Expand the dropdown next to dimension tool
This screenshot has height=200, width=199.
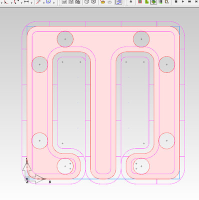coord(31,3)
